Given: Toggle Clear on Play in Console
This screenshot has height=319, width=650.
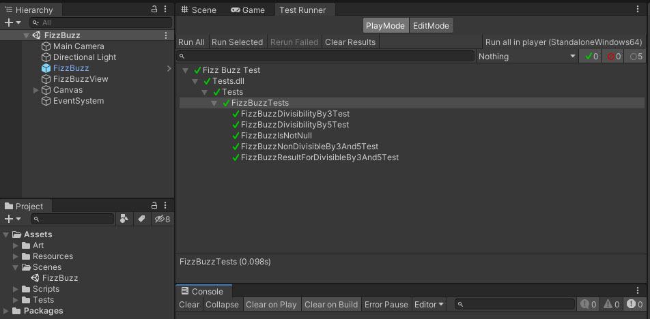Looking at the screenshot, I should pyautogui.click(x=271, y=305).
